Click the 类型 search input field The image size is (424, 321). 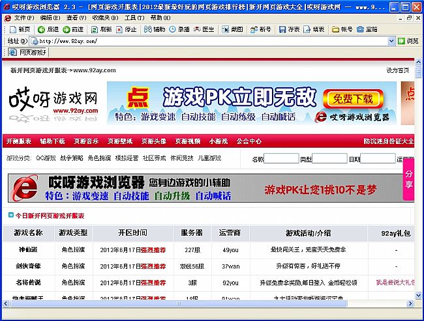tap(329, 158)
